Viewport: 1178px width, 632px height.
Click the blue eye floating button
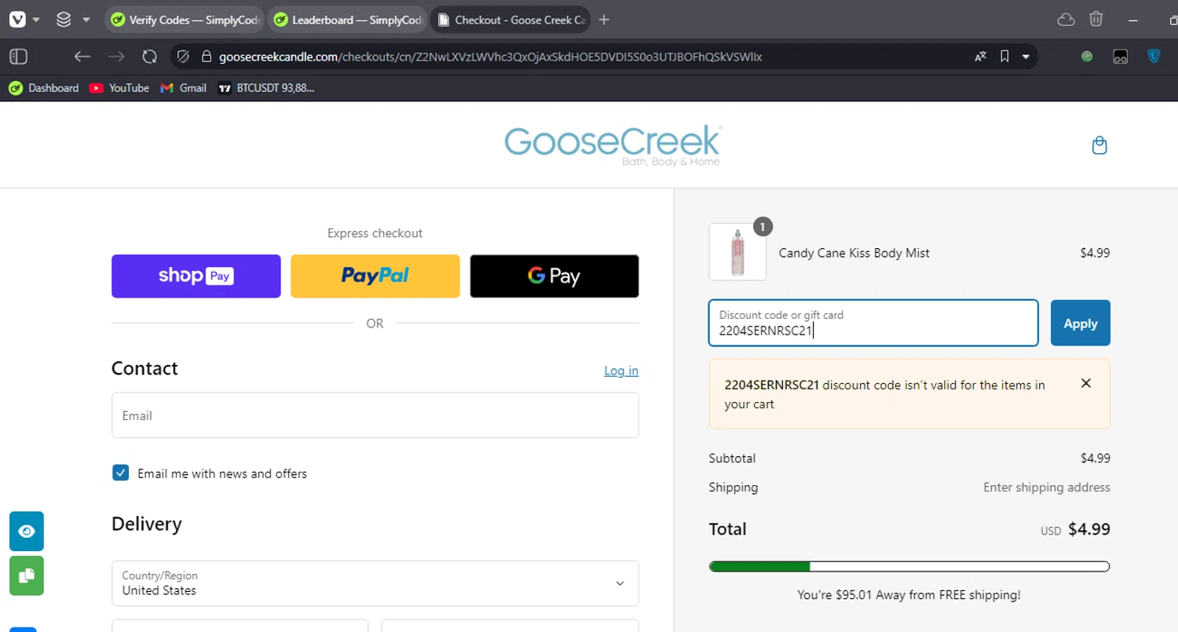(27, 532)
